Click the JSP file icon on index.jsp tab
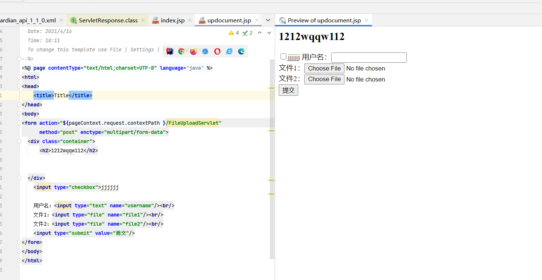542x280 pixels. click(155, 21)
